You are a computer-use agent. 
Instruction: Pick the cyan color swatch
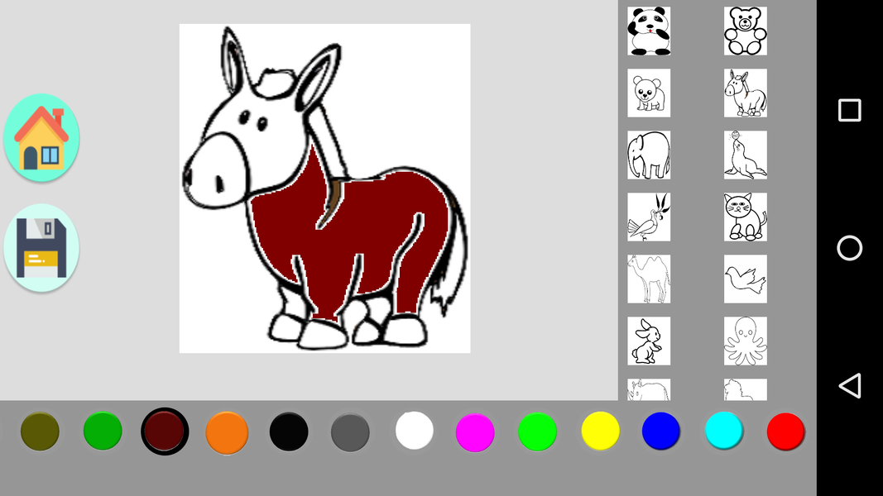723,430
